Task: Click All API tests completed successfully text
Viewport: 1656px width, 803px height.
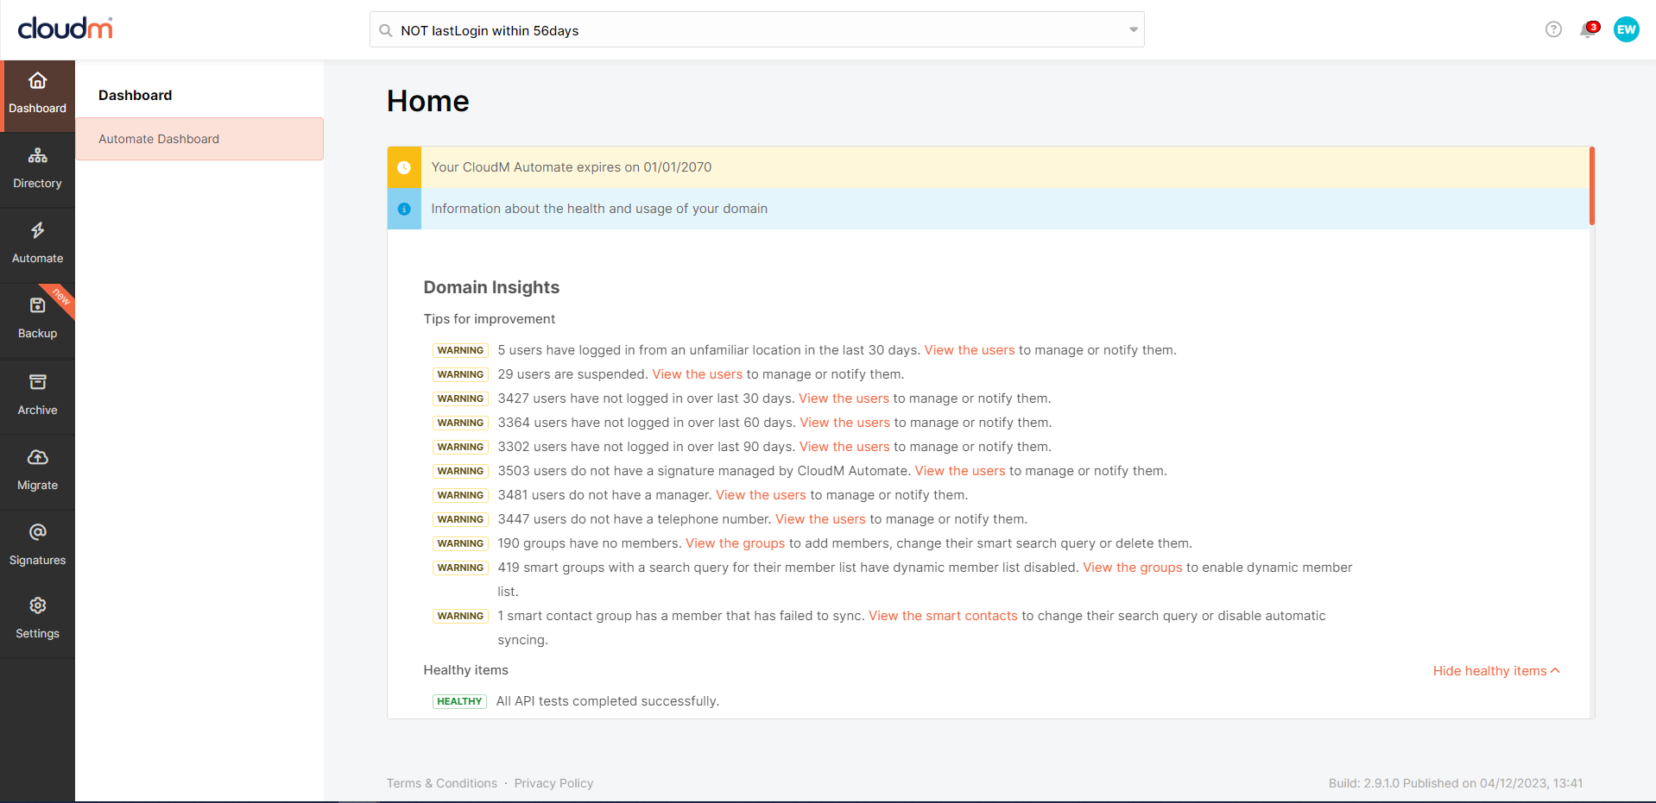Action: tap(608, 701)
